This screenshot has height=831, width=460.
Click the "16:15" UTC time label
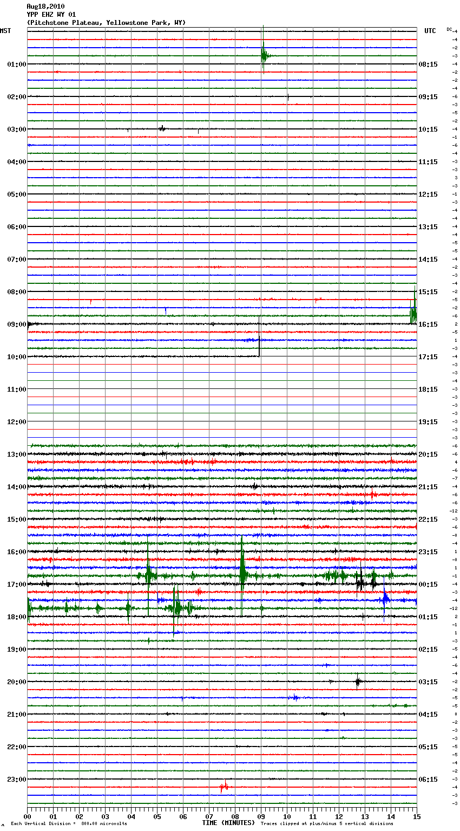coord(428,324)
